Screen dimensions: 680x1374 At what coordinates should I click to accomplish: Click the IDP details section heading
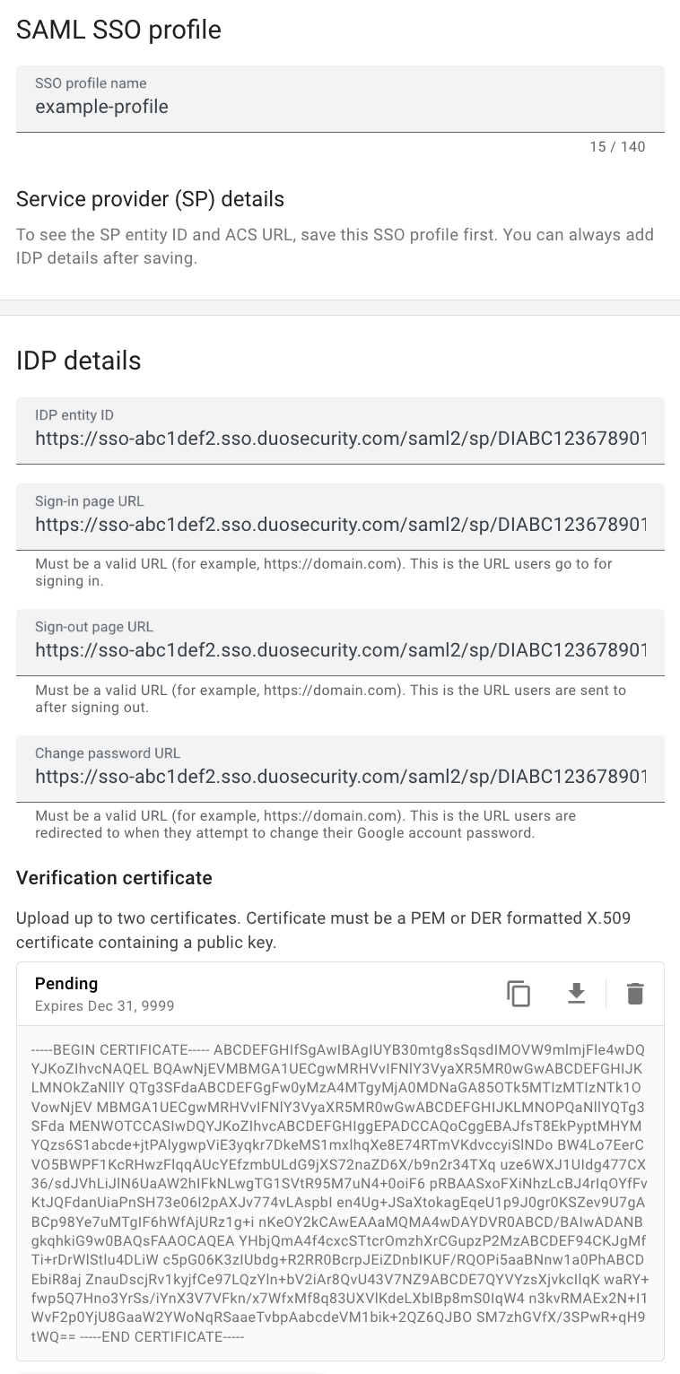pyautogui.click(x=78, y=361)
